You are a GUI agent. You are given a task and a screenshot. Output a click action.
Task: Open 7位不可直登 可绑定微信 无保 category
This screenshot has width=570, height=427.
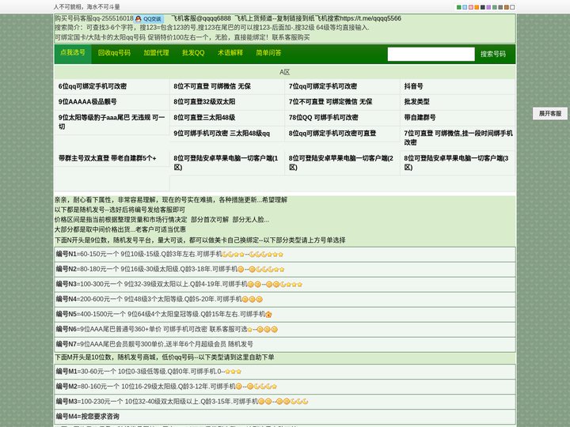(330, 102)
